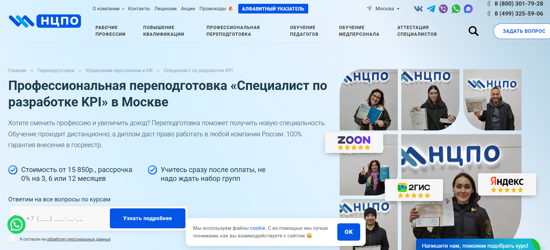The width and height of the screenshot is (550, 250).
Task: Select Обучение медперсонала menu item
Action: (359, 31)
